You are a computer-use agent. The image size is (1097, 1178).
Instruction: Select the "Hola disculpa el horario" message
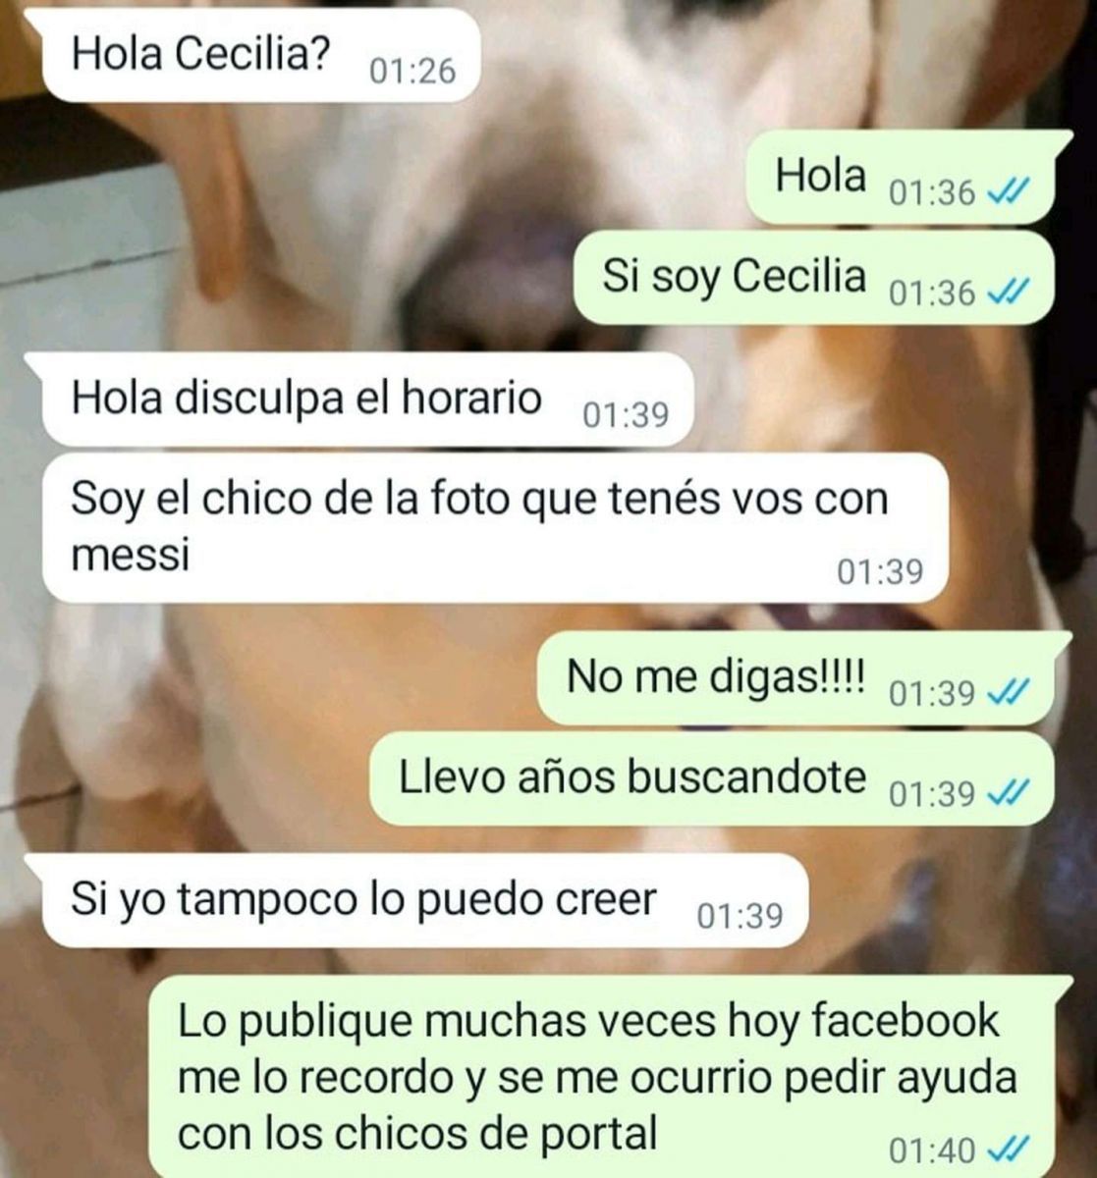click(x=368, y=401)
